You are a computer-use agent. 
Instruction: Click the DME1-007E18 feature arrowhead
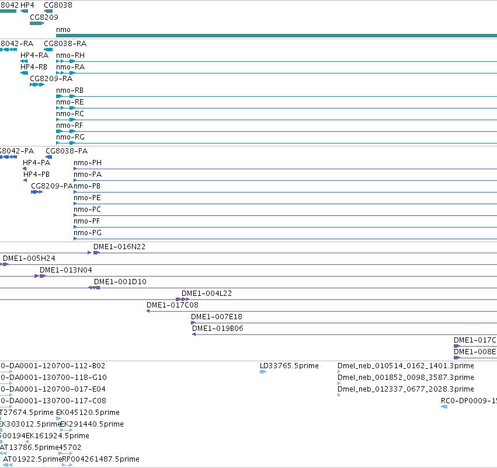pos(193,323)
